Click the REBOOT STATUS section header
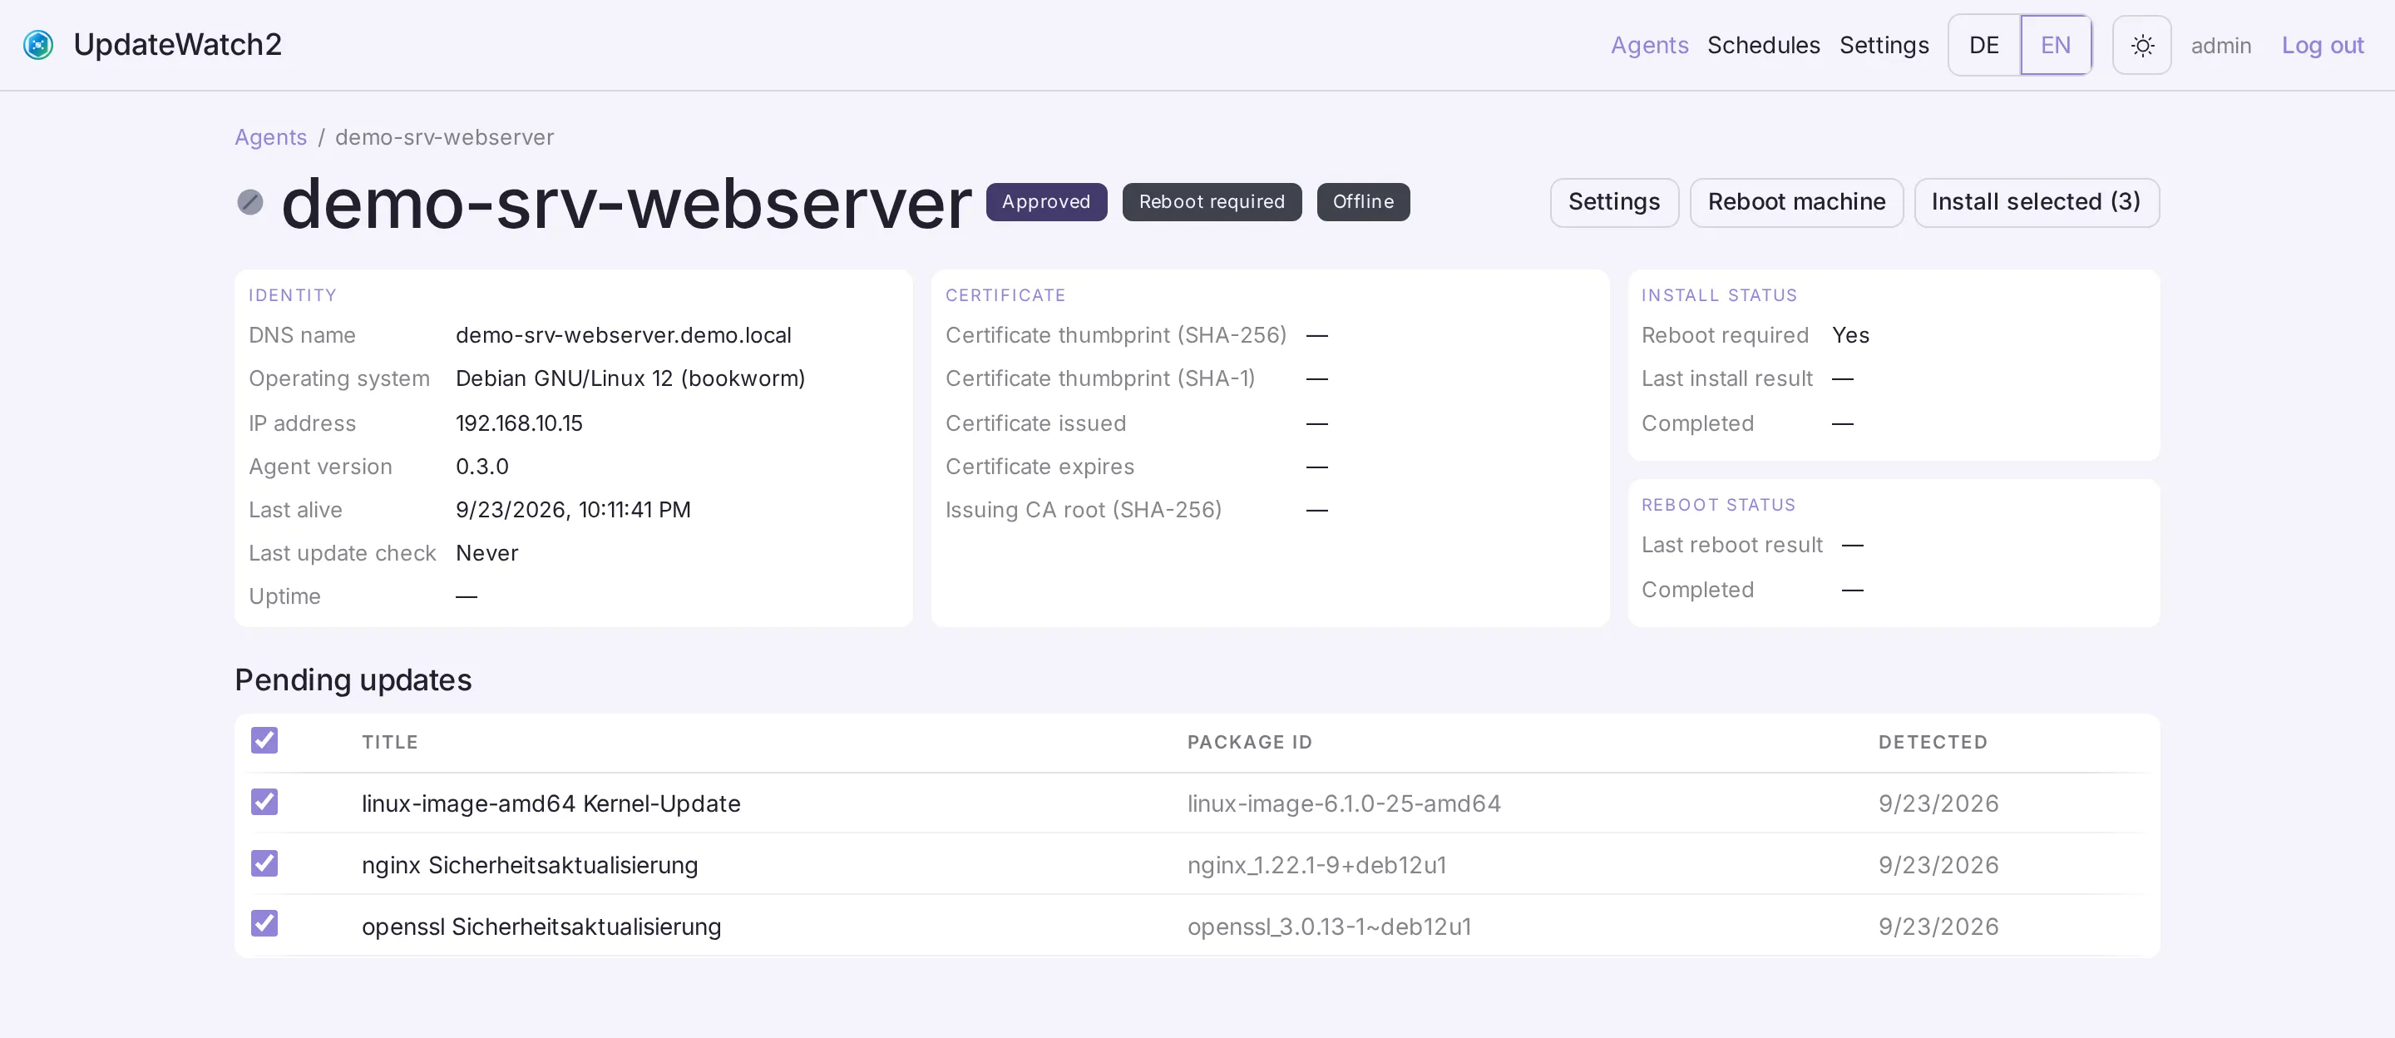The height and width of the screenshot is (1038, 2395). pyautogui.click(x=1718, y=504)
